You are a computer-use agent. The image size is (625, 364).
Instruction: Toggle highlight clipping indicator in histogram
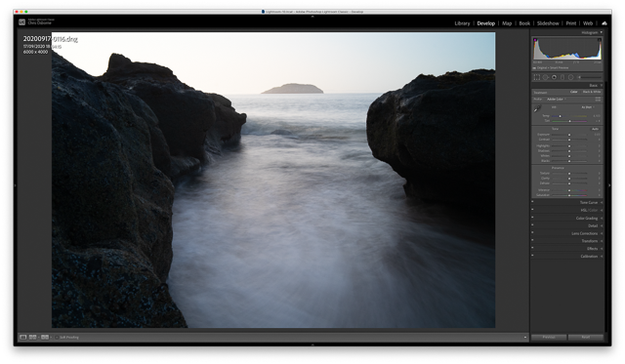[x=599, y=40]
